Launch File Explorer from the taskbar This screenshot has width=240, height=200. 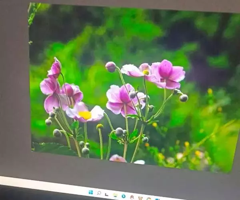point(115,195)
